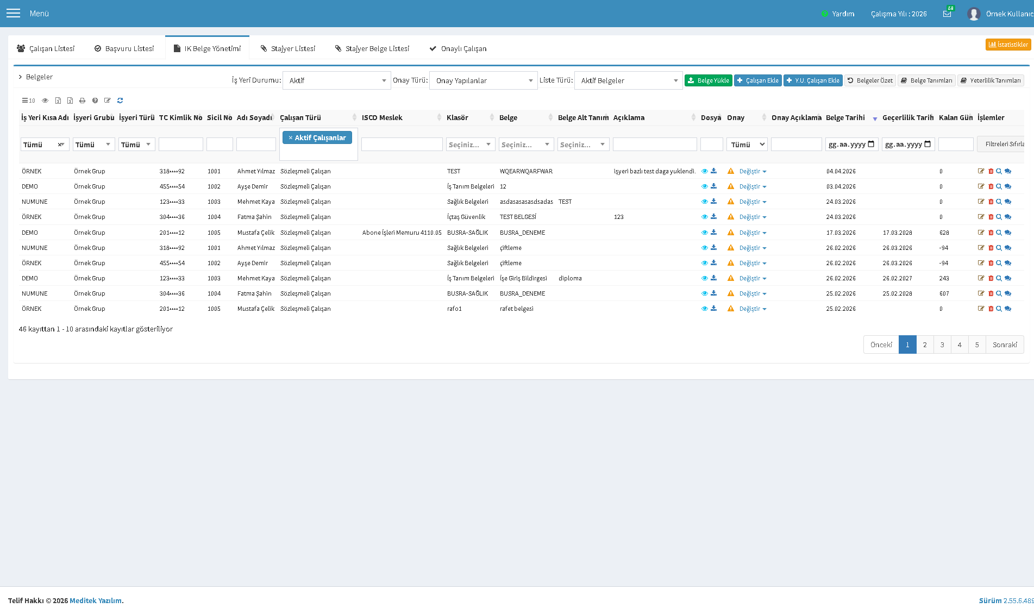The image size is (1034, 614).
Task: Click the help question-mark icon in table toolbar
Action: pos(95,101)
